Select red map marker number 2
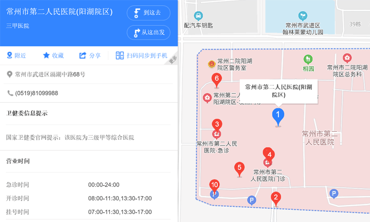Viewport: 370px width, 222px height. pyautogui.click(x=276, y=199)
